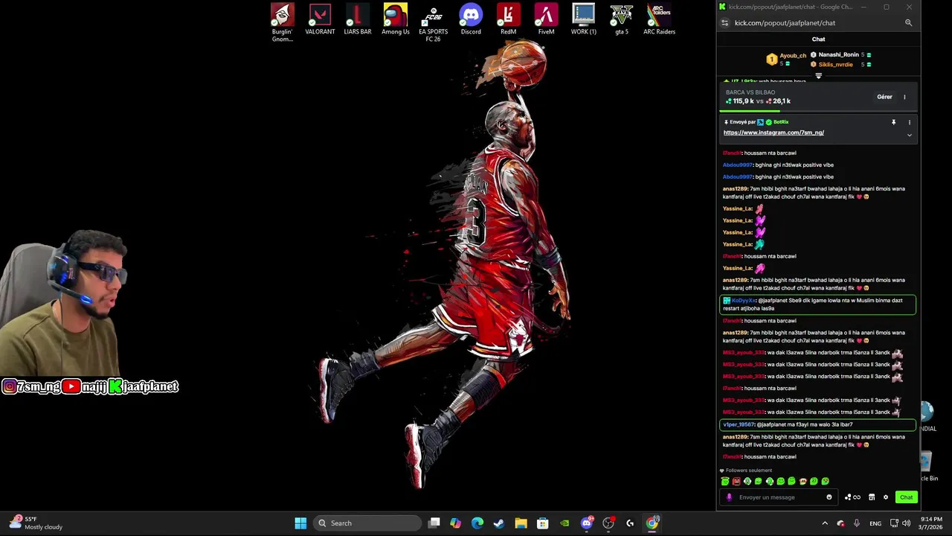The width and height of the screenshot is (952, 536).
Task: Open the Kick shop icon
Action: click(x=872, y=497)
